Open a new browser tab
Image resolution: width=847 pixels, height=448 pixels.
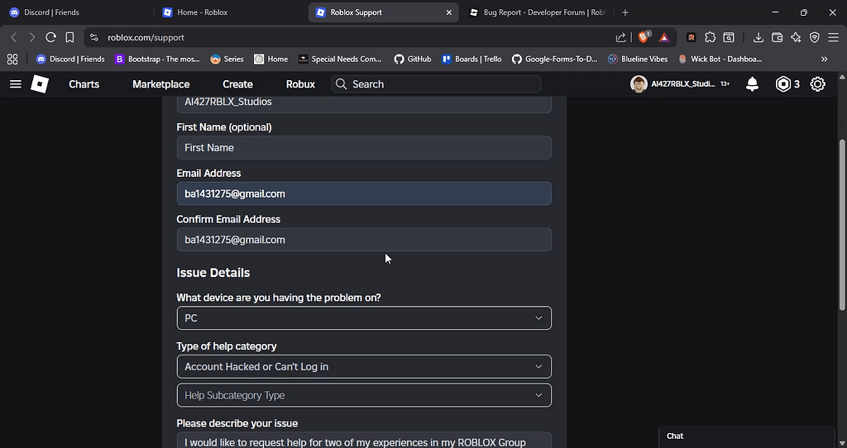625,12
